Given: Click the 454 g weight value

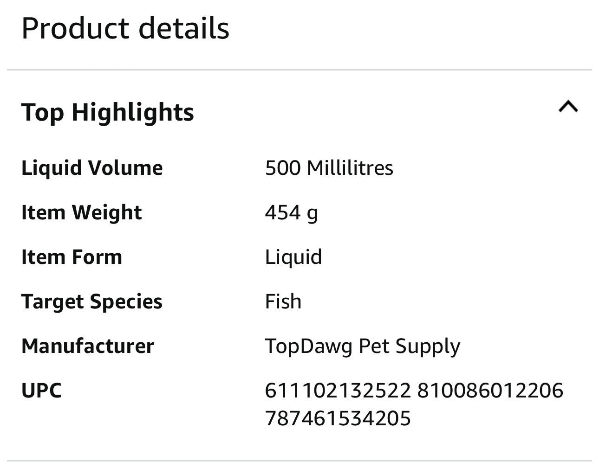Looking at the screenshot, I should [x=291, y=213].
